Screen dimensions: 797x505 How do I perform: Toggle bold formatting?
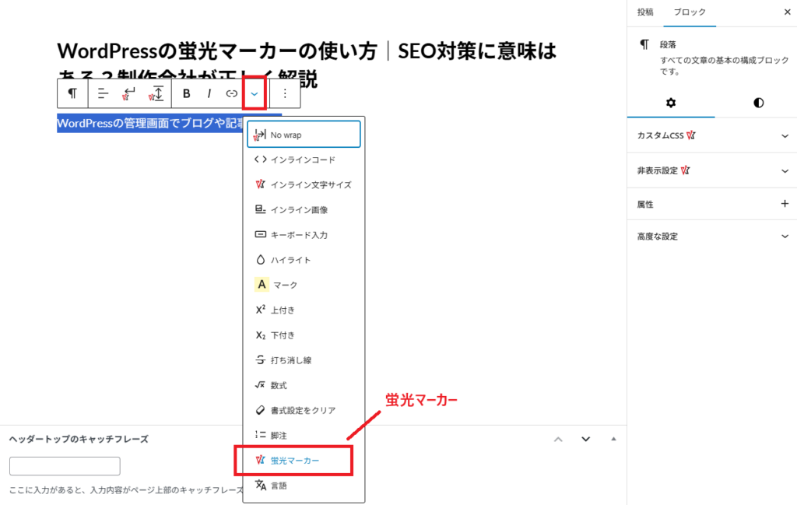click(186, 93)
